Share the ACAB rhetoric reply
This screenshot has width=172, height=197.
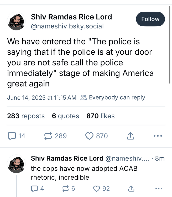(x=130, y=189)
